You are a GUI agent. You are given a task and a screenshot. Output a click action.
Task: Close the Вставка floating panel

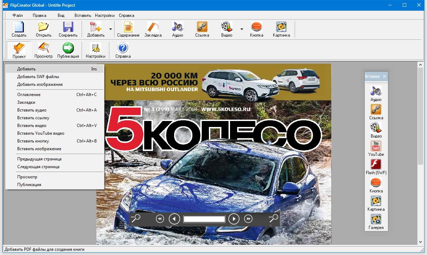[x=384, y=76]
